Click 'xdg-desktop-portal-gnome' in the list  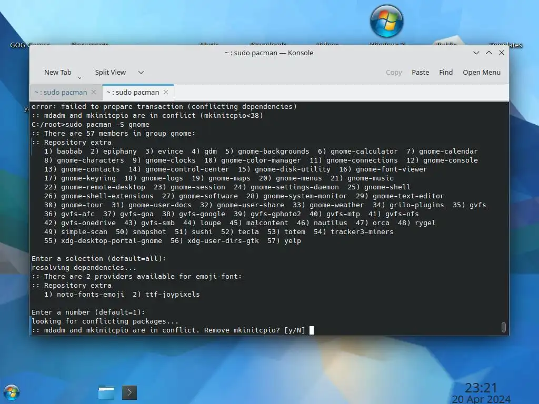[112, 240]
